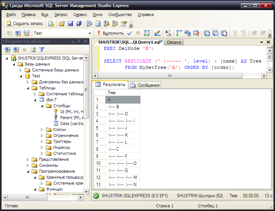The image size is (275, 211).
Task: Select the Parent (FK) column item
Action: click(72, 118)
